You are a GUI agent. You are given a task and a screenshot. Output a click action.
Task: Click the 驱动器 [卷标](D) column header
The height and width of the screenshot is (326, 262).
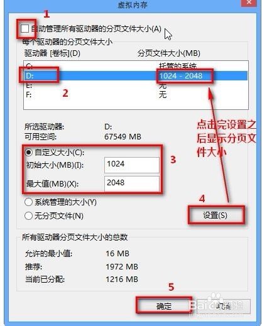coord(52,53)
